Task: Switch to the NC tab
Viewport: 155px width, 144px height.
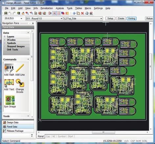Action: [x=54, y=136]
